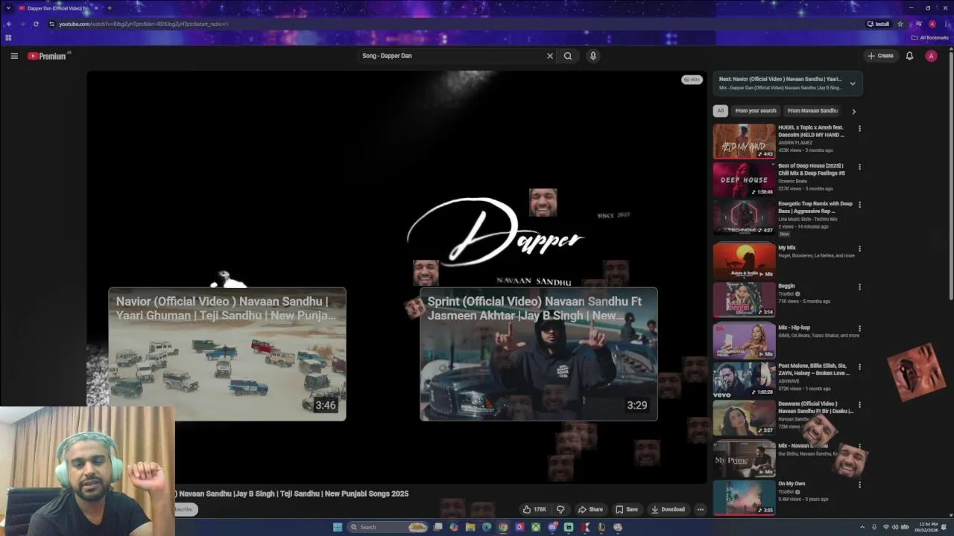Share this video
This screenshot has height=536, width=954.
click(x=590, y=509)
